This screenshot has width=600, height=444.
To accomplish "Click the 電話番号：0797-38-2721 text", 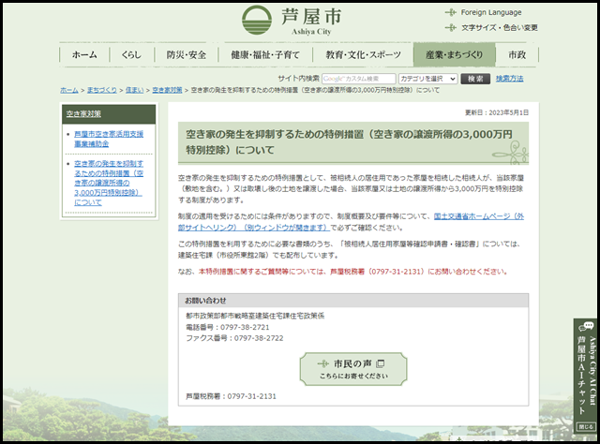I will [227, 327].
